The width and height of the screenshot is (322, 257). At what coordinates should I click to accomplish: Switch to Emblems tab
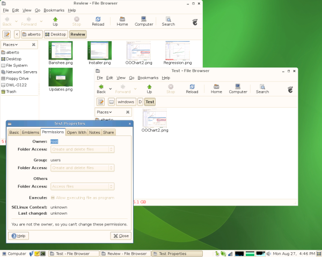coord(31,132)
